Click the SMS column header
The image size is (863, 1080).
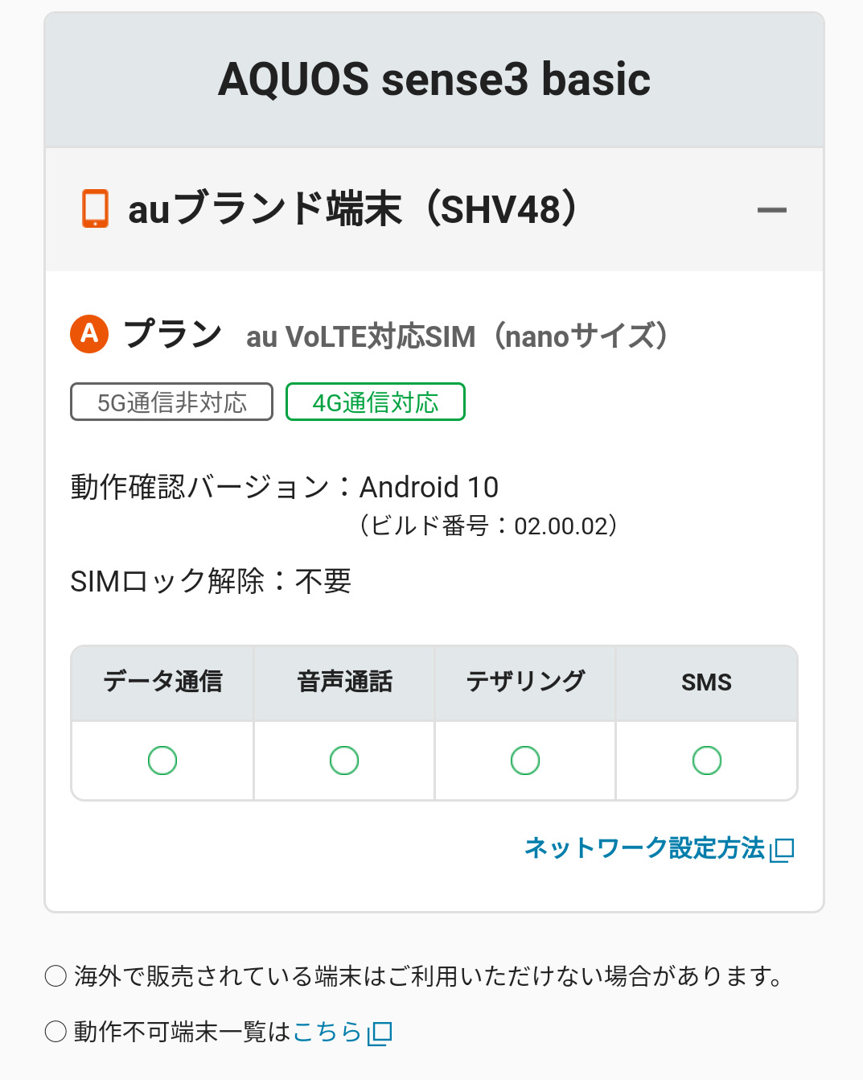[706, 682]
